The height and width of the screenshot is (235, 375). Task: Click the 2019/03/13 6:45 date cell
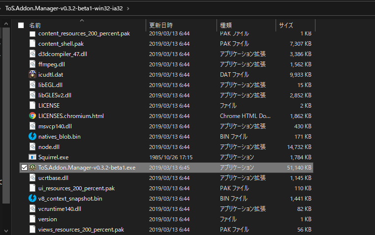(x=169, y=168)
